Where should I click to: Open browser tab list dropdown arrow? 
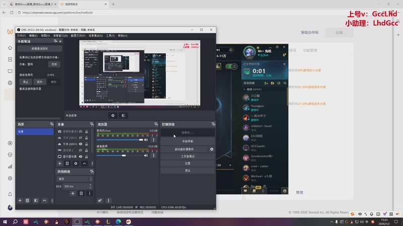pyautogui.click(x=4, y=4)
